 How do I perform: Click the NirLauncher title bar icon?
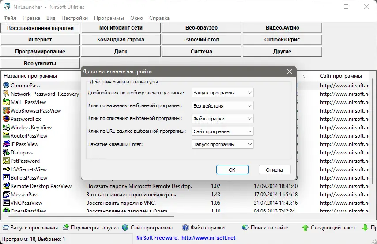(x=7, y=7)
